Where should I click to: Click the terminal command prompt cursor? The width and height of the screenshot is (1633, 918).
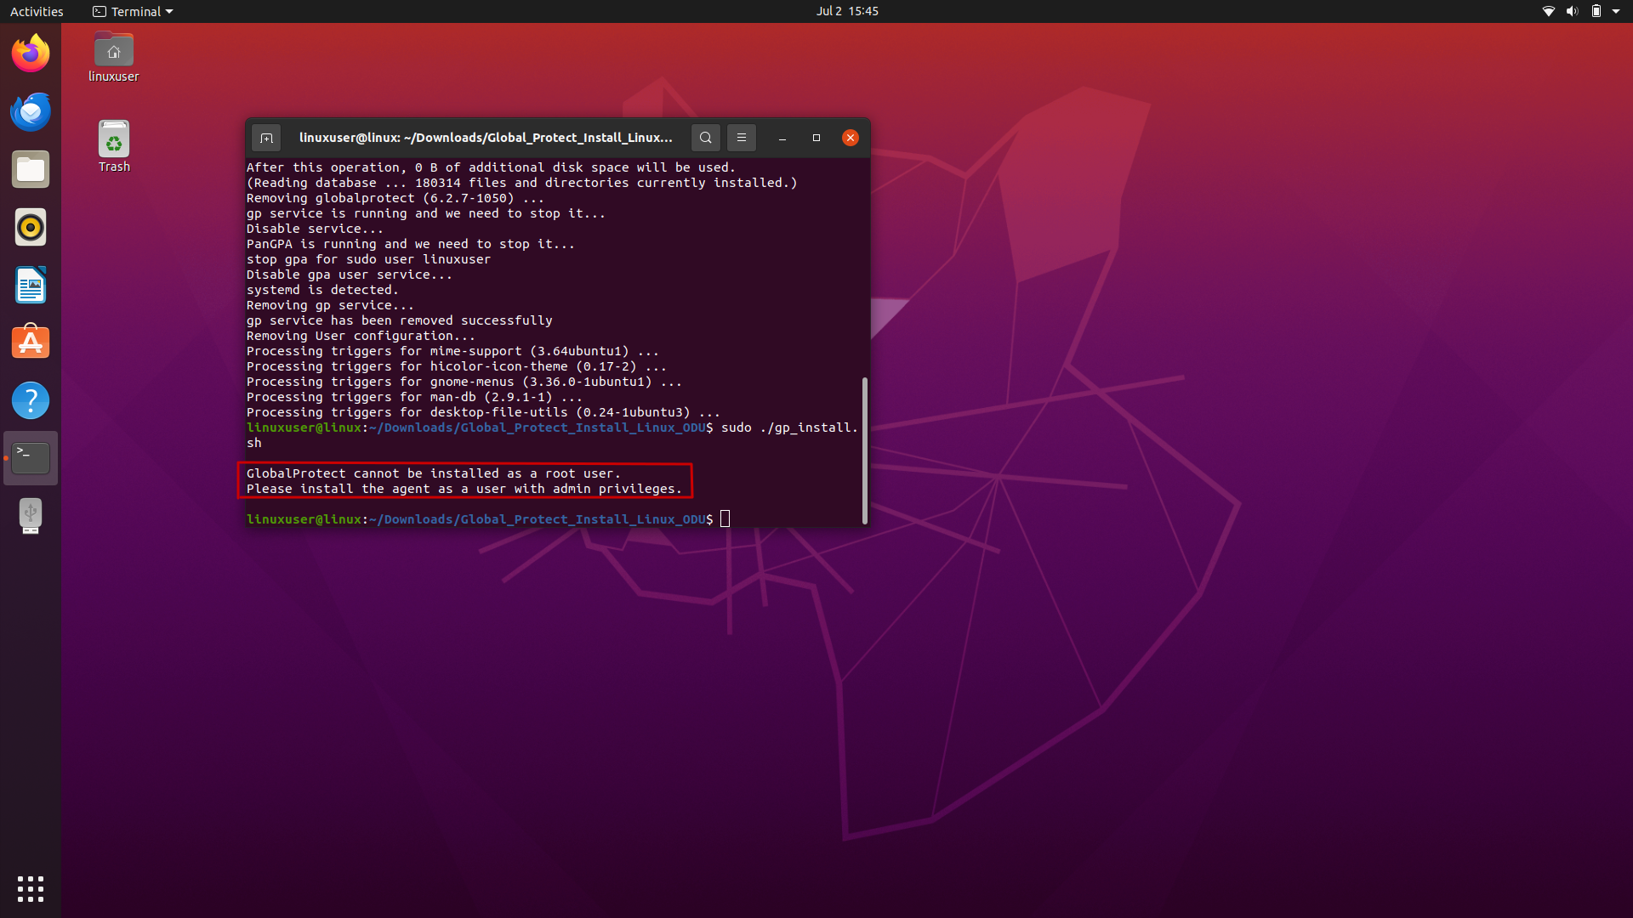coord(725,519)
